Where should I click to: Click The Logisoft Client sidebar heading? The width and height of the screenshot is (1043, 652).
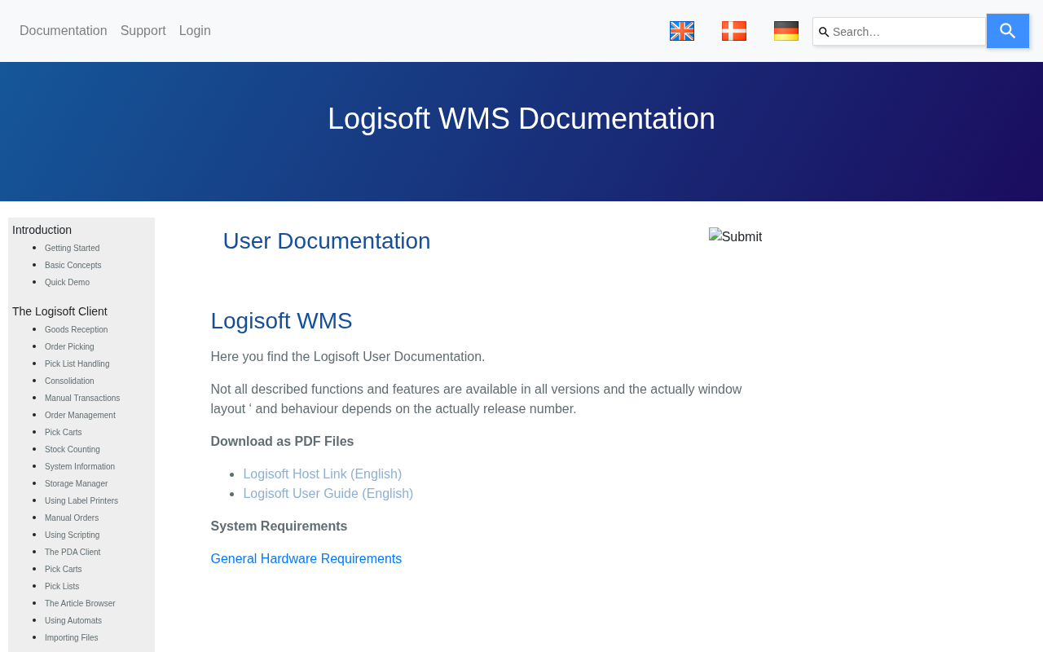coord(59,311)
